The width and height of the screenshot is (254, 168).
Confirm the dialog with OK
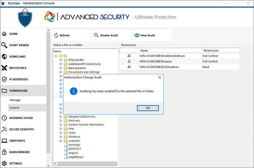click(148, 108)
